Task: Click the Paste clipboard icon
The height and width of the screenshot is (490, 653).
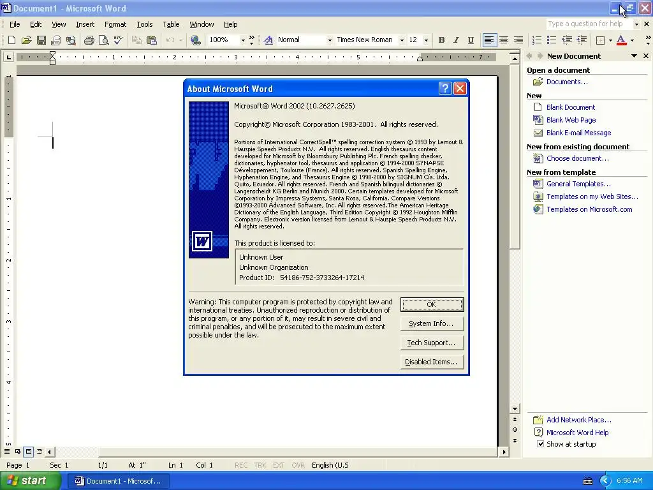Action: (152, 40)
